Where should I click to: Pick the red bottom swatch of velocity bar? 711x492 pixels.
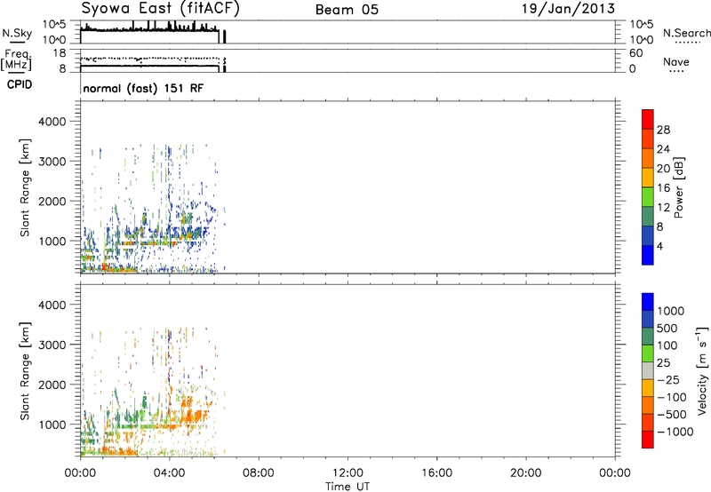click(x=648, y=440)
